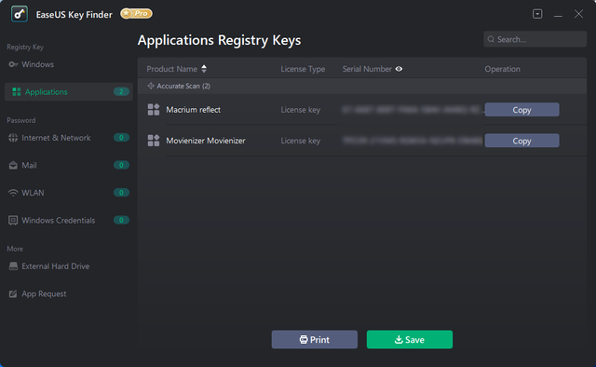Click the green grid icon beside Applications

pos(17,91)
